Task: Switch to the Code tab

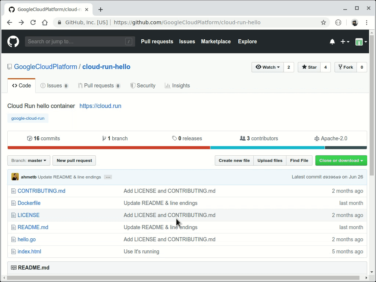Action: [x=22, y=86]
